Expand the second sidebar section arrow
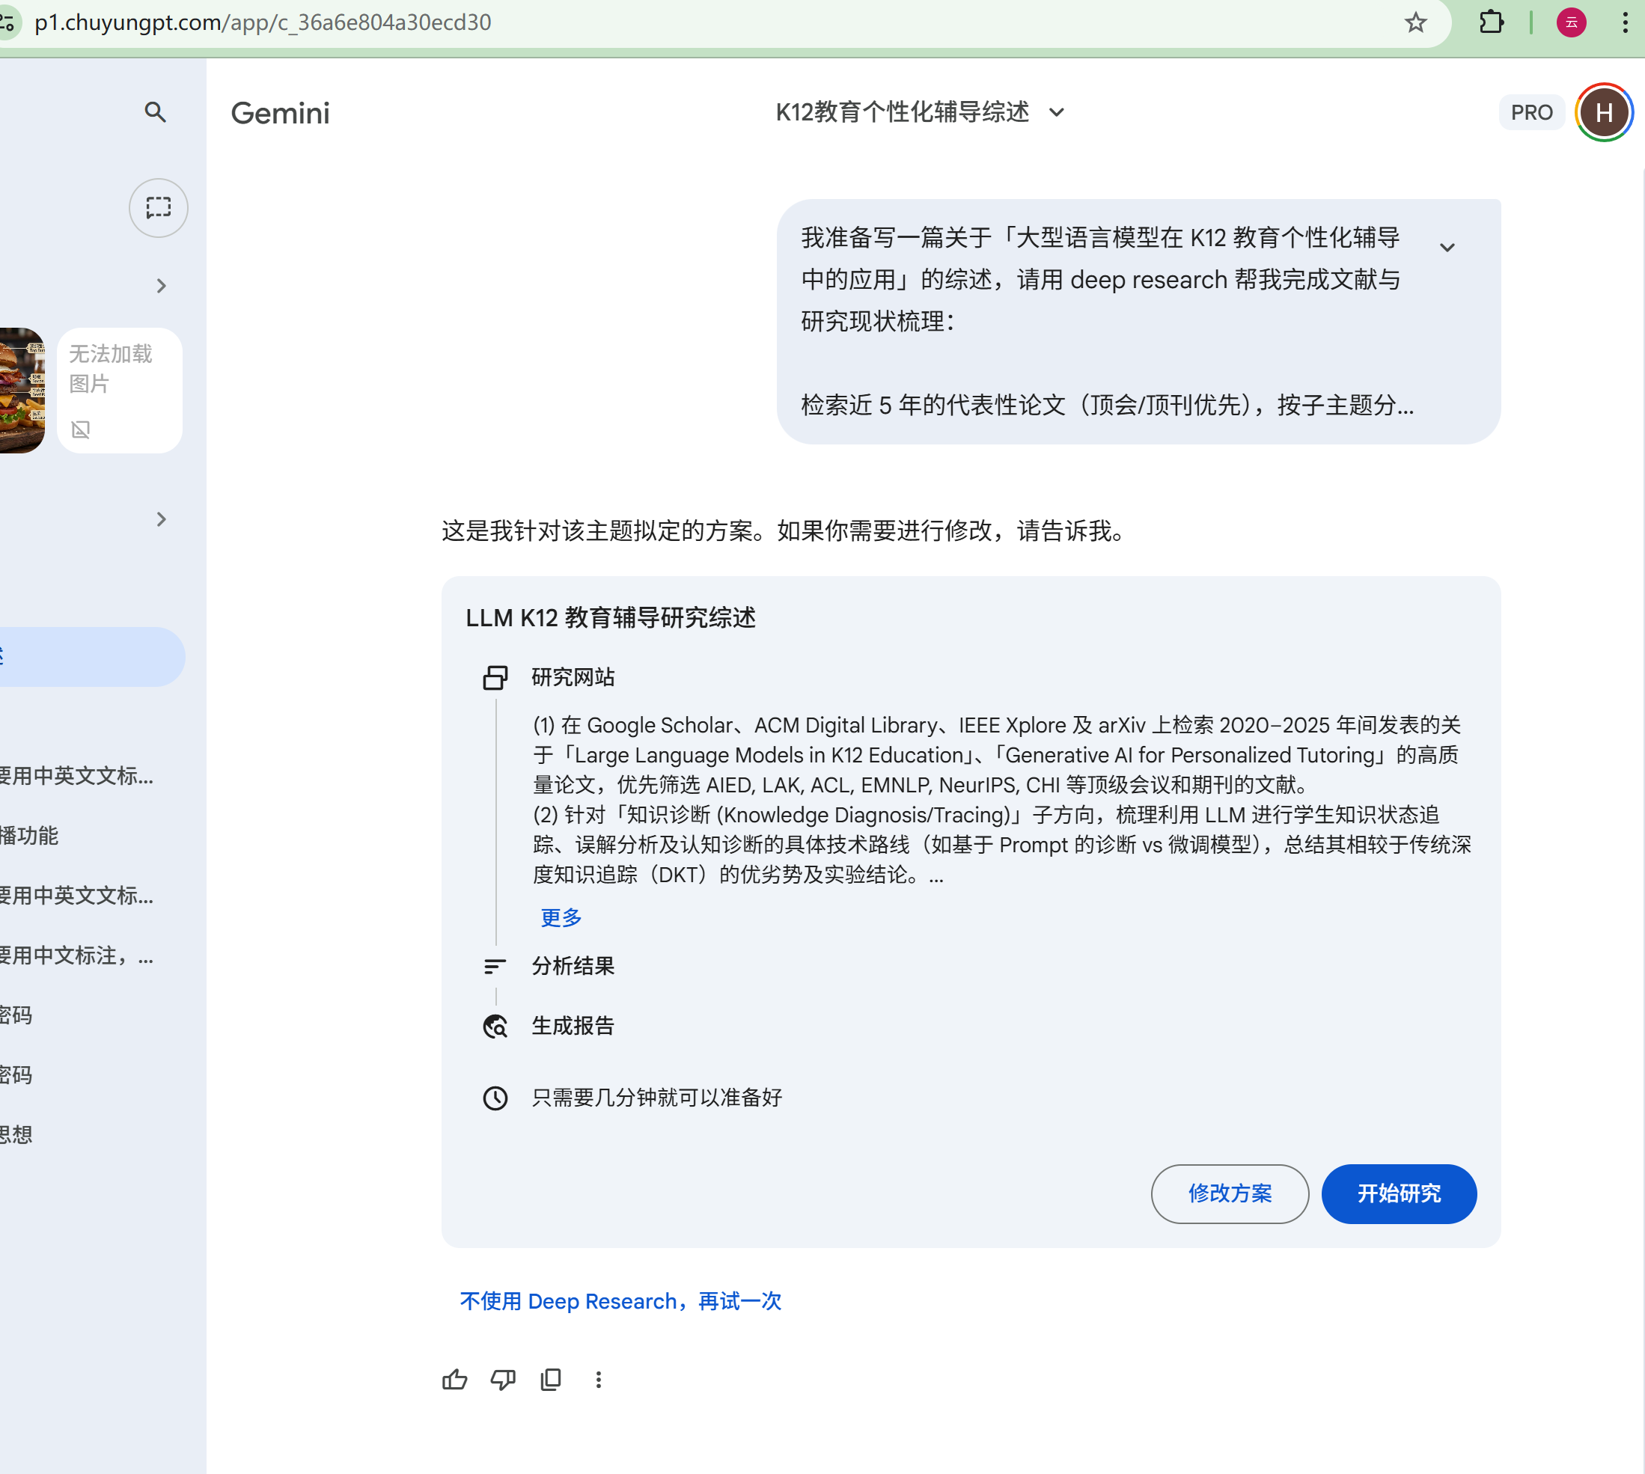This screenshot has height=1474, width=1645. 161,519
